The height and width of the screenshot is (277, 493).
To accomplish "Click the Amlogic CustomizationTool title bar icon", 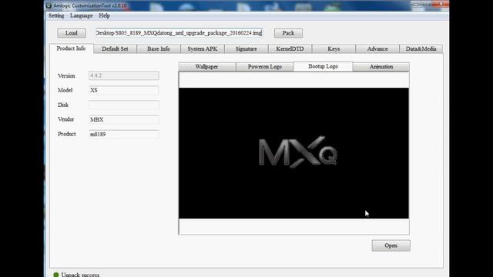I will (49, 5).
